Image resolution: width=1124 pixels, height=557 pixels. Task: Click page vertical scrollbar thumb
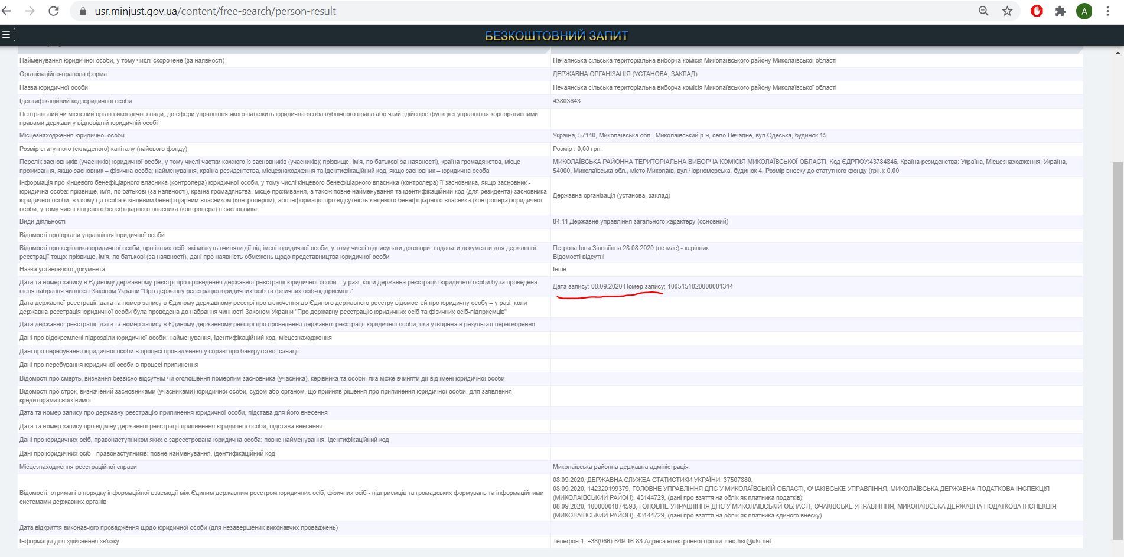coord(1118,351)
